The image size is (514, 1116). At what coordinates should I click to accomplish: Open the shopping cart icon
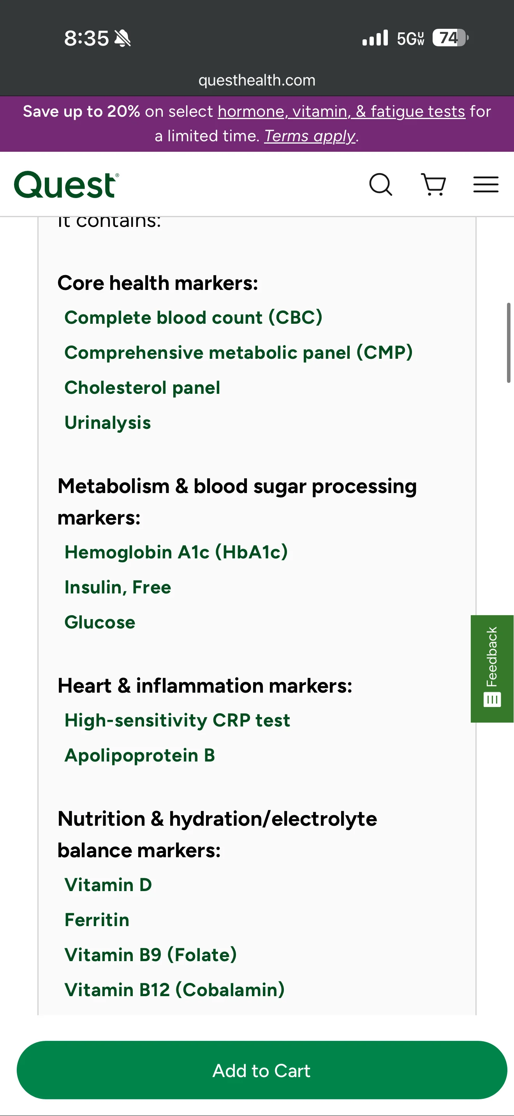click(x=433, y=184)
